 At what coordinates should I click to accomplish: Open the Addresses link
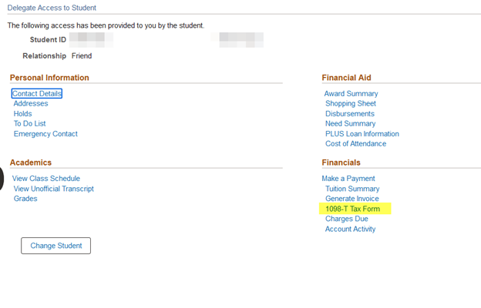coord(31,104)
